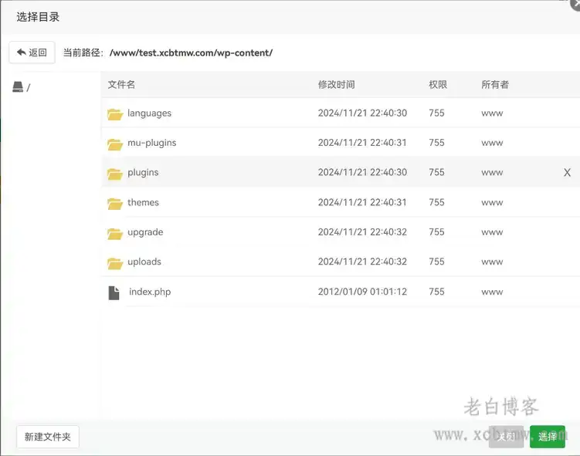Click the gray 关闭 button
The height and width of the screenshot is (456, 580).
point(506,437)
